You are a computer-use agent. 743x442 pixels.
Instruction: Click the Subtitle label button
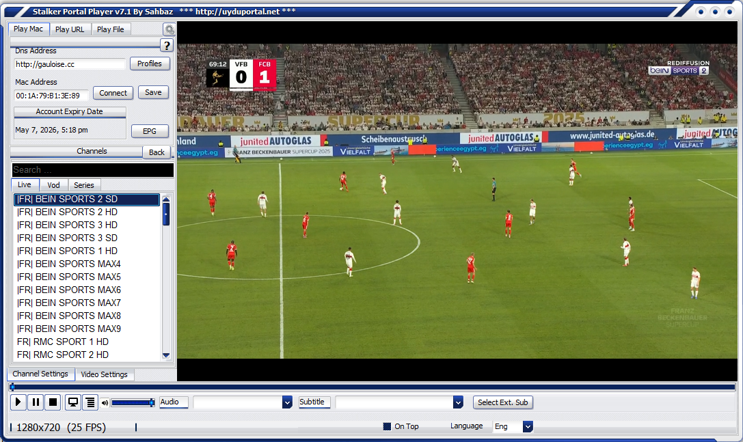tap(314, 402)
